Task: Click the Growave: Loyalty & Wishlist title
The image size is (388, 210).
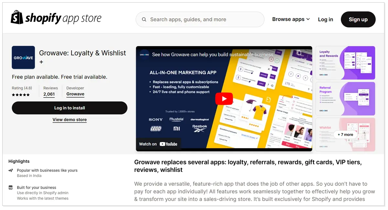Action: click(x=82, y=57)
